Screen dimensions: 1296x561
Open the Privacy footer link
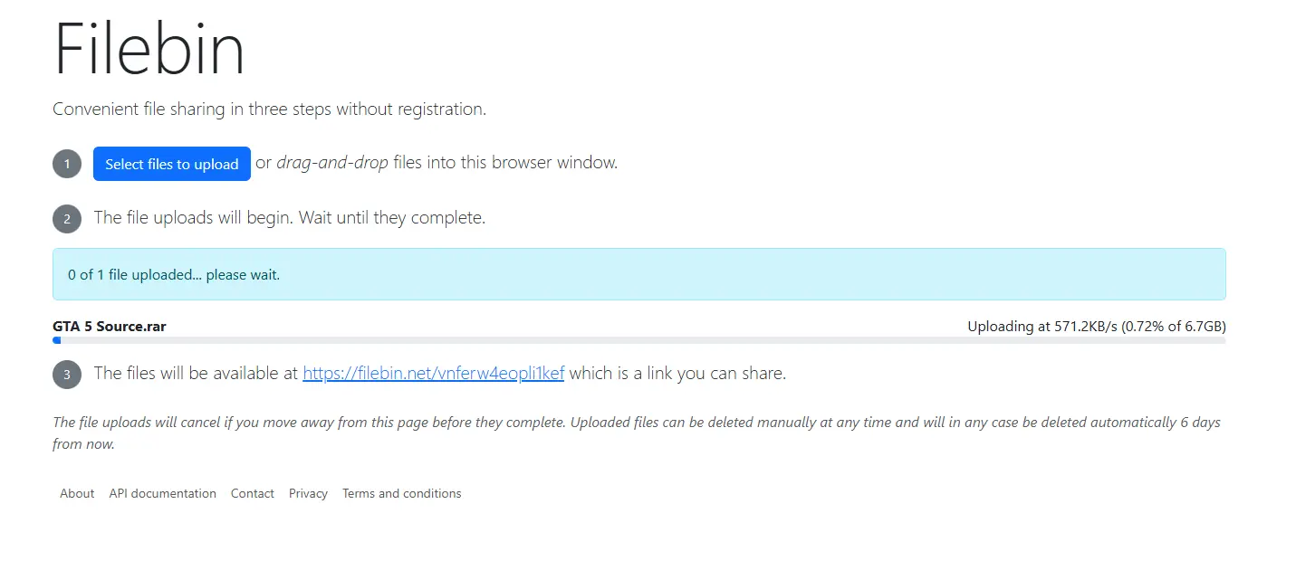[x=308, y=493]
